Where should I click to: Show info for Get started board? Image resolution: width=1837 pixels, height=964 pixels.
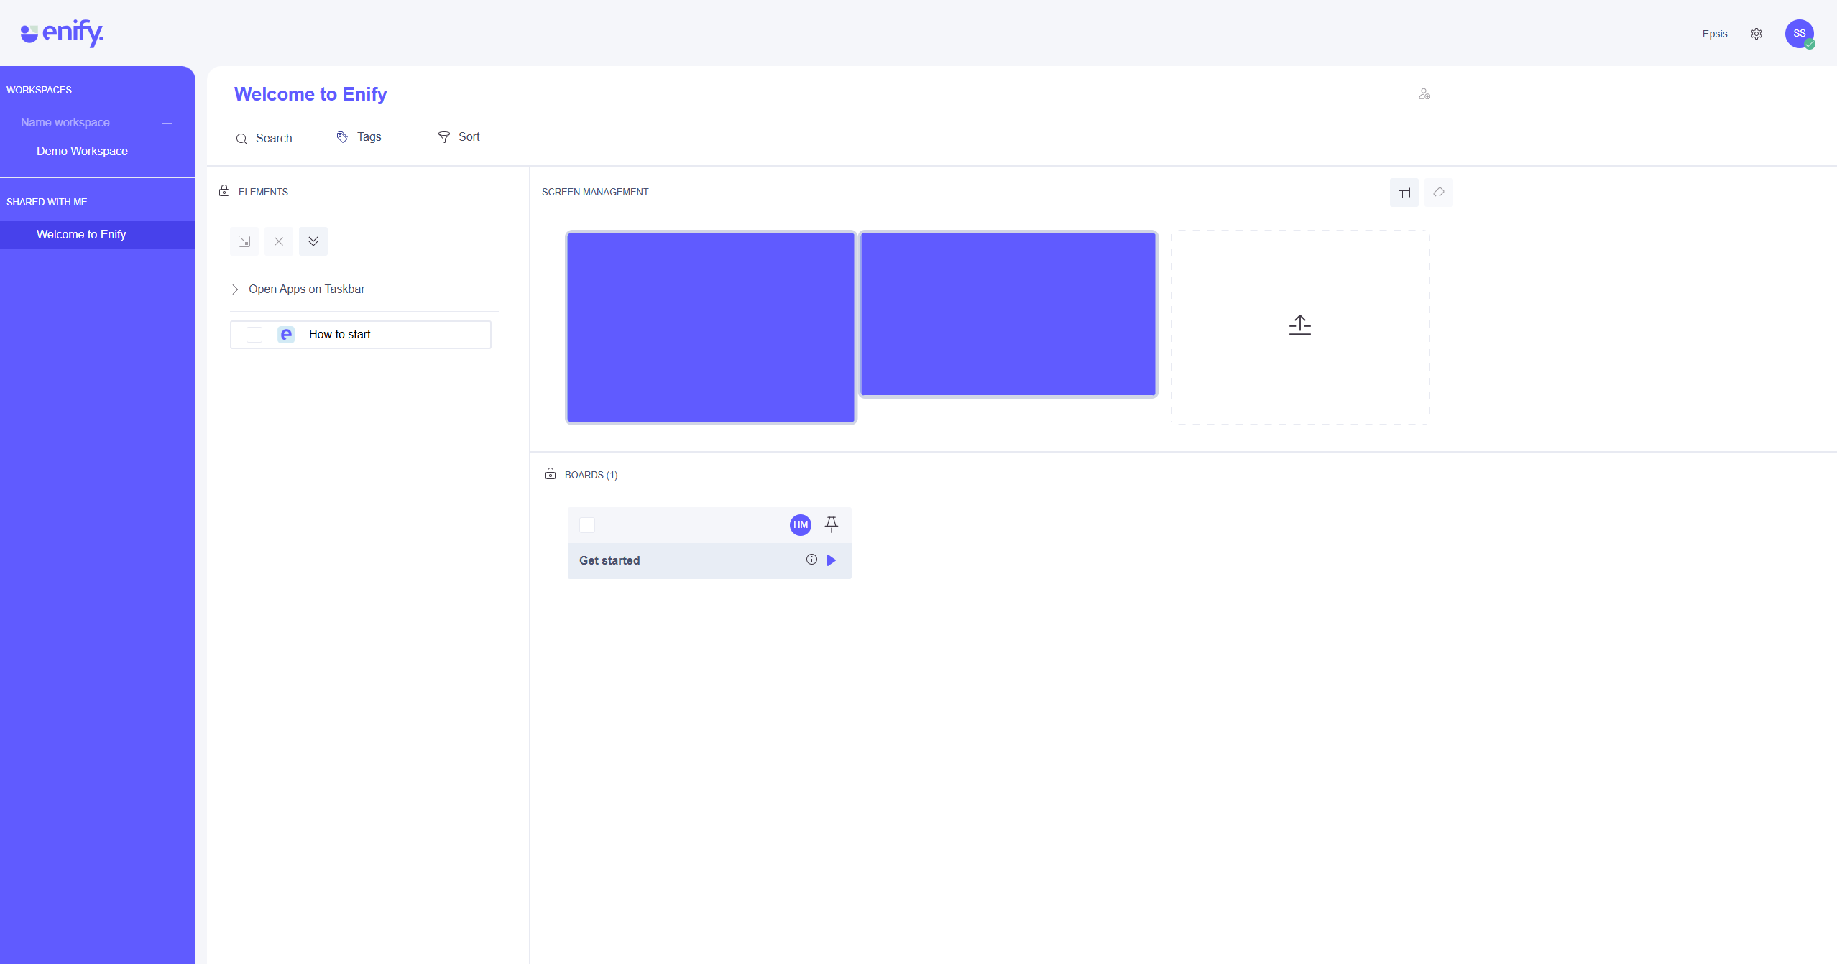pyautogui.click(x=811, y=560)
